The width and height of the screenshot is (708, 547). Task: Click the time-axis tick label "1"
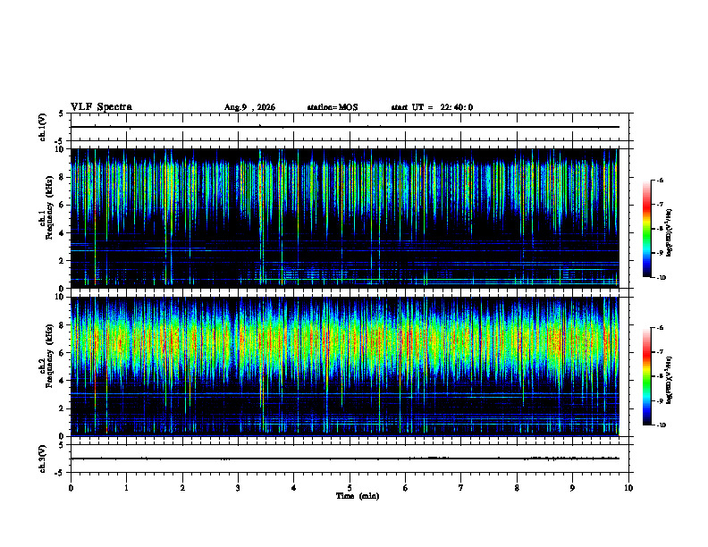coord(126,488)
